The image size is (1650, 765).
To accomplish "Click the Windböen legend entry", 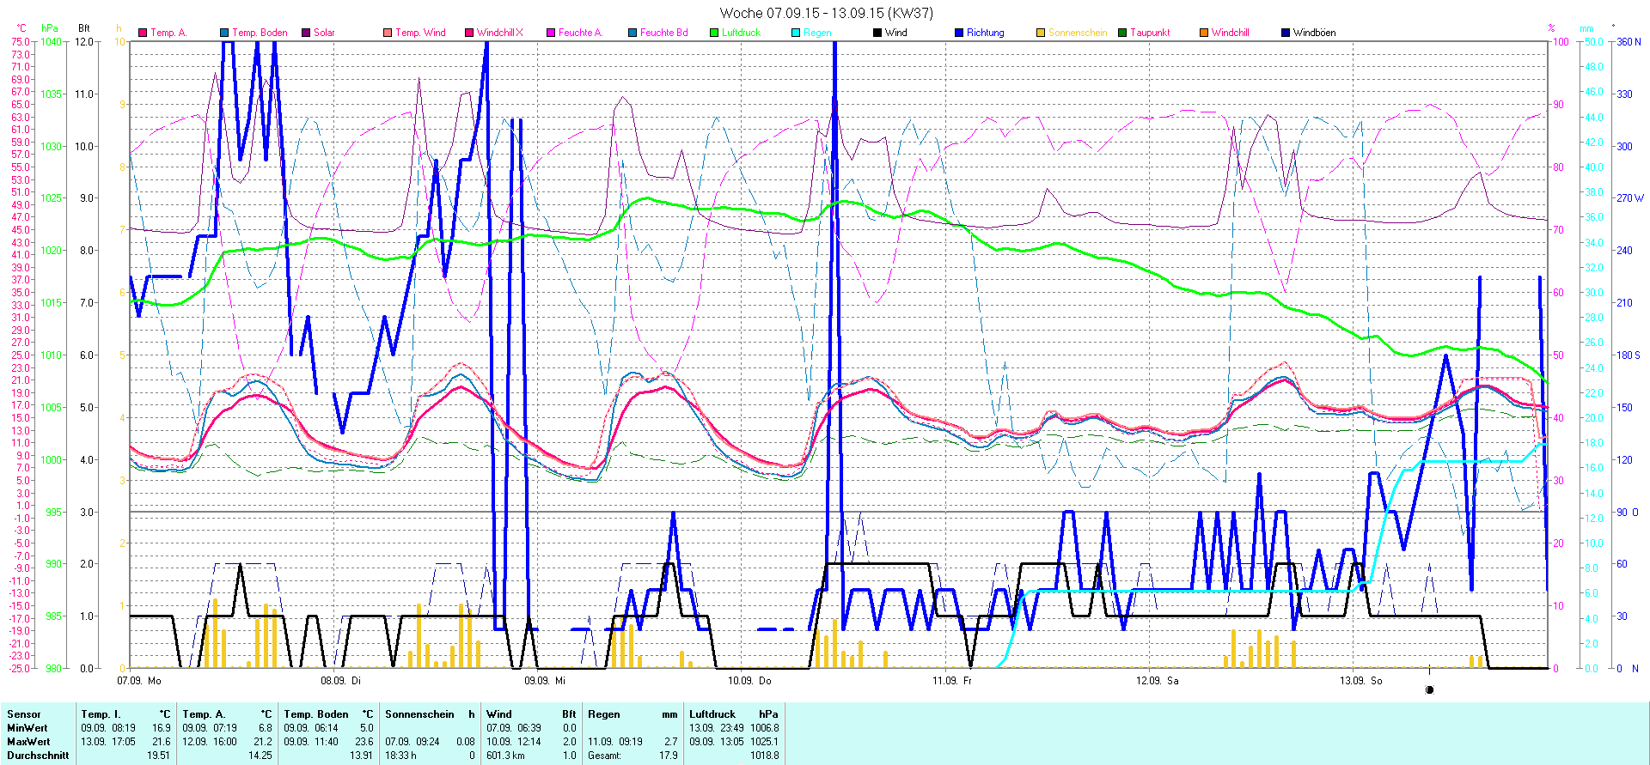I will pos(1313,33).
